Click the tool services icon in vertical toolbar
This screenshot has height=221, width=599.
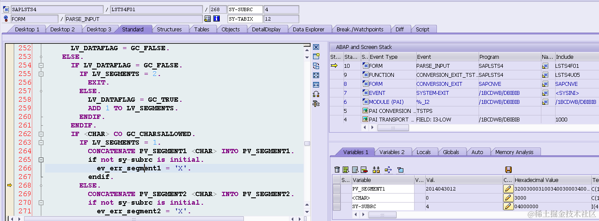(316, 103)
